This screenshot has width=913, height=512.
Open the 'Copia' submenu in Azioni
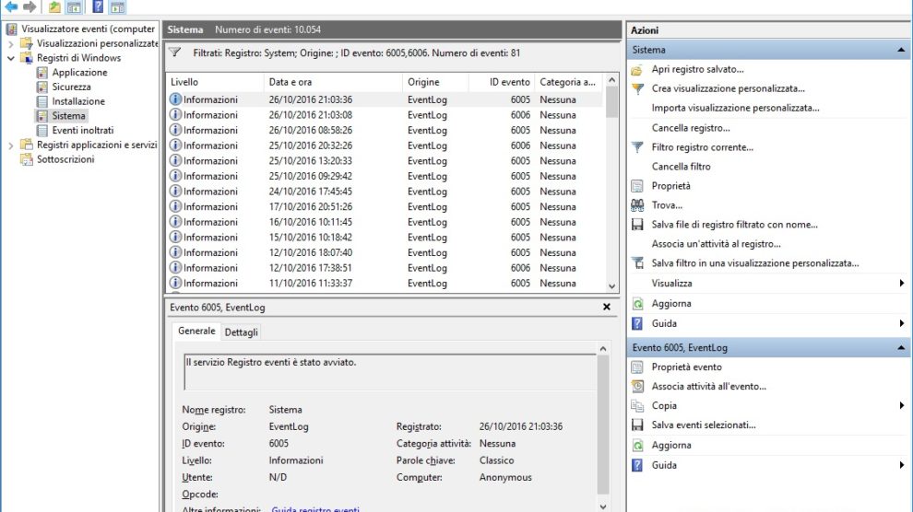[664, 405]
